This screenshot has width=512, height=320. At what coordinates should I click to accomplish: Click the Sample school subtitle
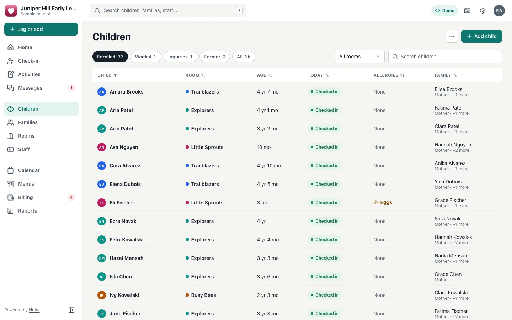[35, 14]
